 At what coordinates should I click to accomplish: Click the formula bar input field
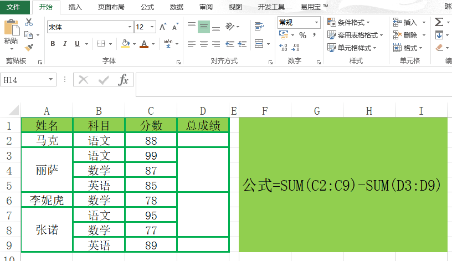(x=294, y=84)
